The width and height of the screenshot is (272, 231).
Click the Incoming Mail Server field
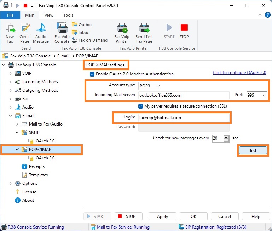click(184, 95)
